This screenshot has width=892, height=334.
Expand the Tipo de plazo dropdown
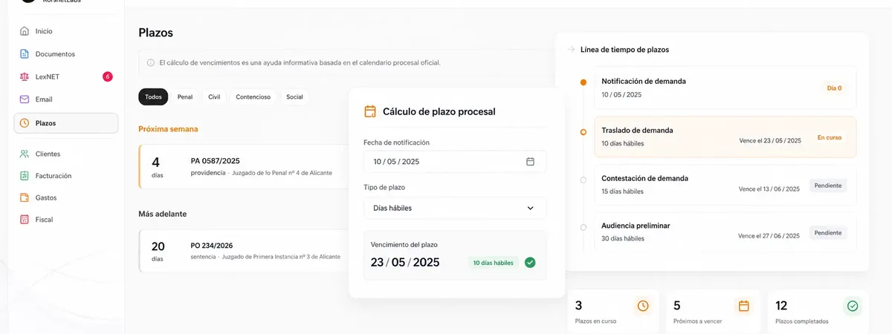[455, 208]
